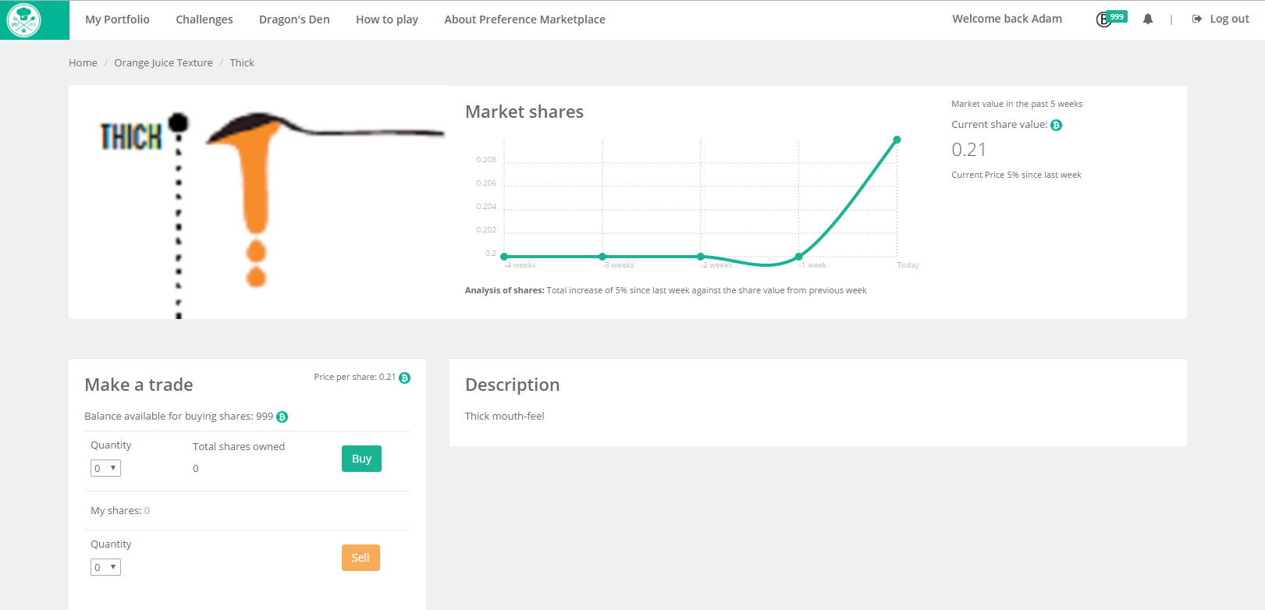Screen dimensions: 1265x610
Task: Click the Preference Marketplace logo icon
Action: [23, 20]
